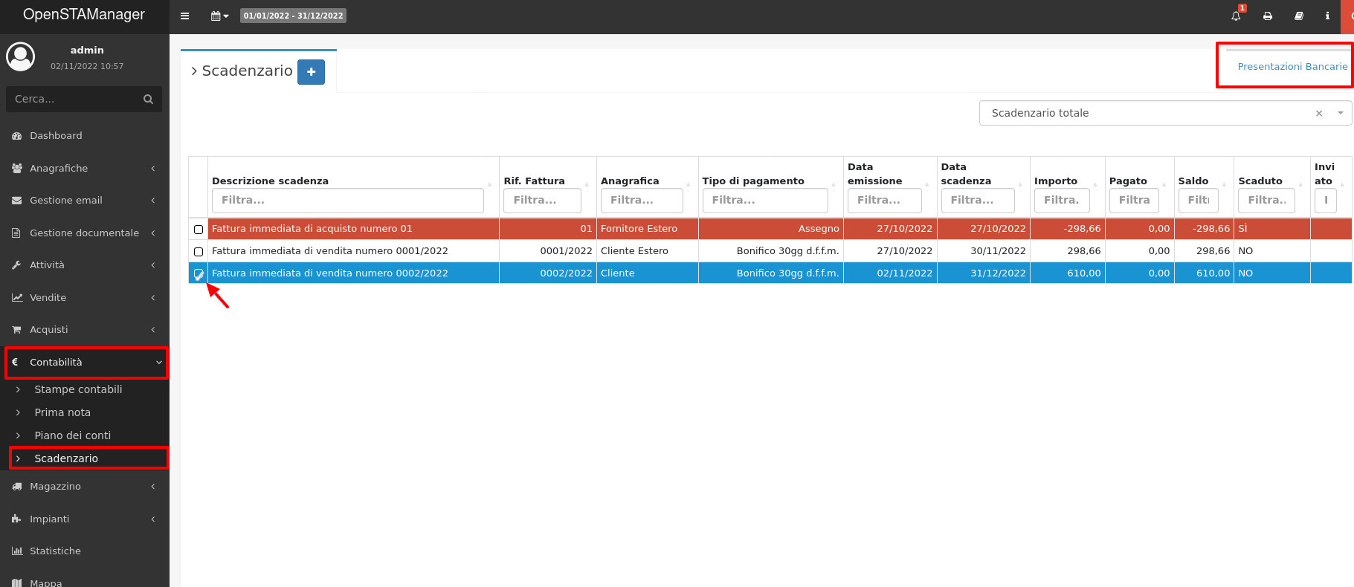The image size is (1354, 587).
Task: Clear the Scadenzario totale selection with X
Action: 1318,114
